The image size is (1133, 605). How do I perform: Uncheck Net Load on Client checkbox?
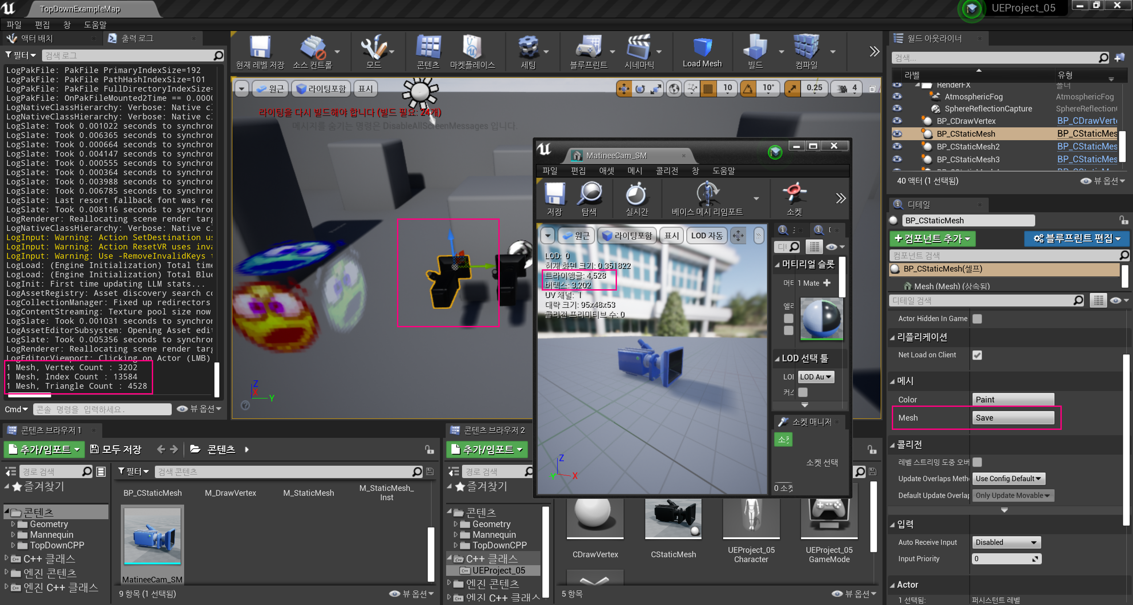977,355
